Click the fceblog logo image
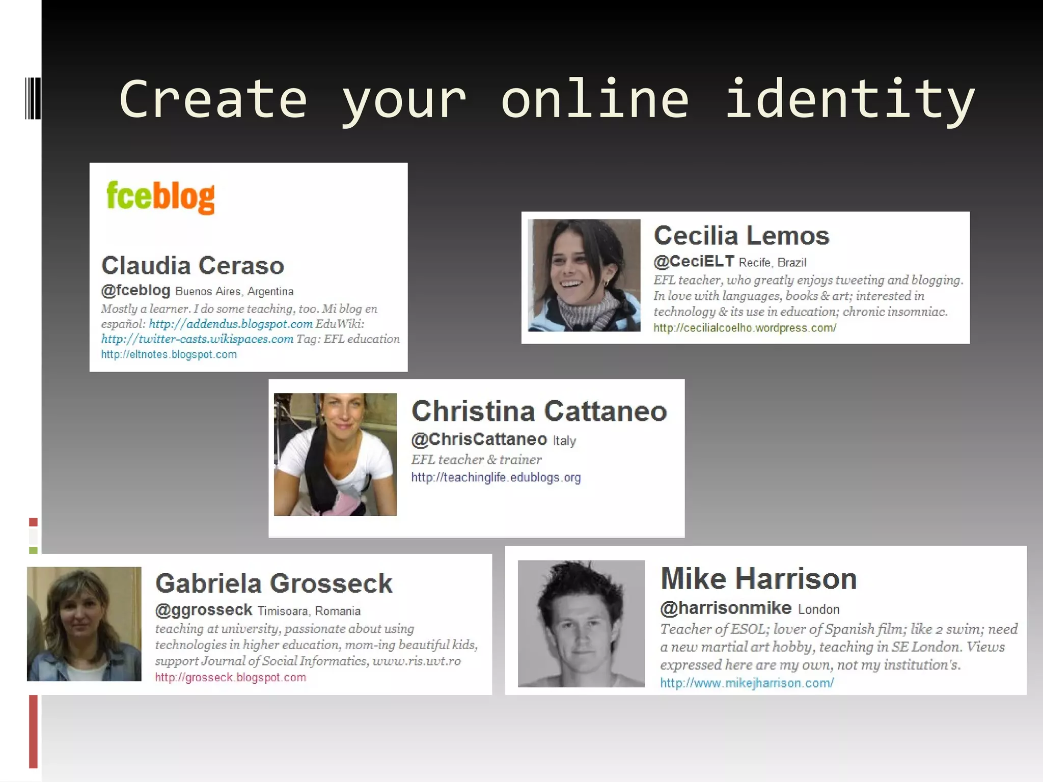This screenshot has height=782, width=1043. pyautogui.click(x=160, y=198)
